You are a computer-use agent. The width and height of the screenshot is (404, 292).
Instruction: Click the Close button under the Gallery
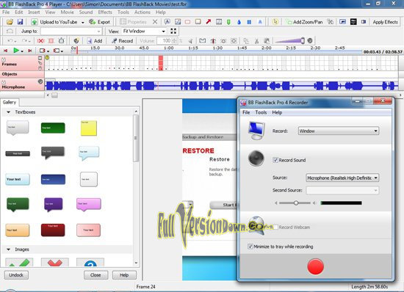point(95,275)
